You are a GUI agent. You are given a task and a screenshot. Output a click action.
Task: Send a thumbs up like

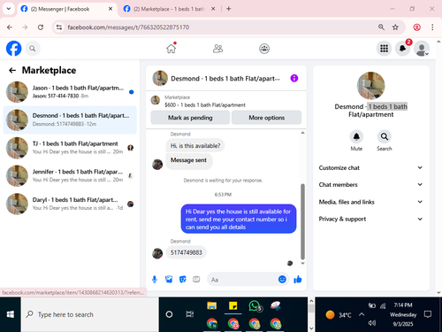point(298,279)
